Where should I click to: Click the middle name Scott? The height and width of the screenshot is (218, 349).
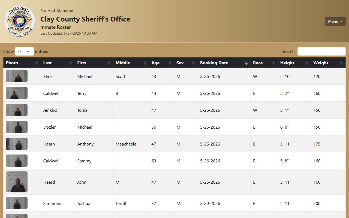[x=121, y=76]
